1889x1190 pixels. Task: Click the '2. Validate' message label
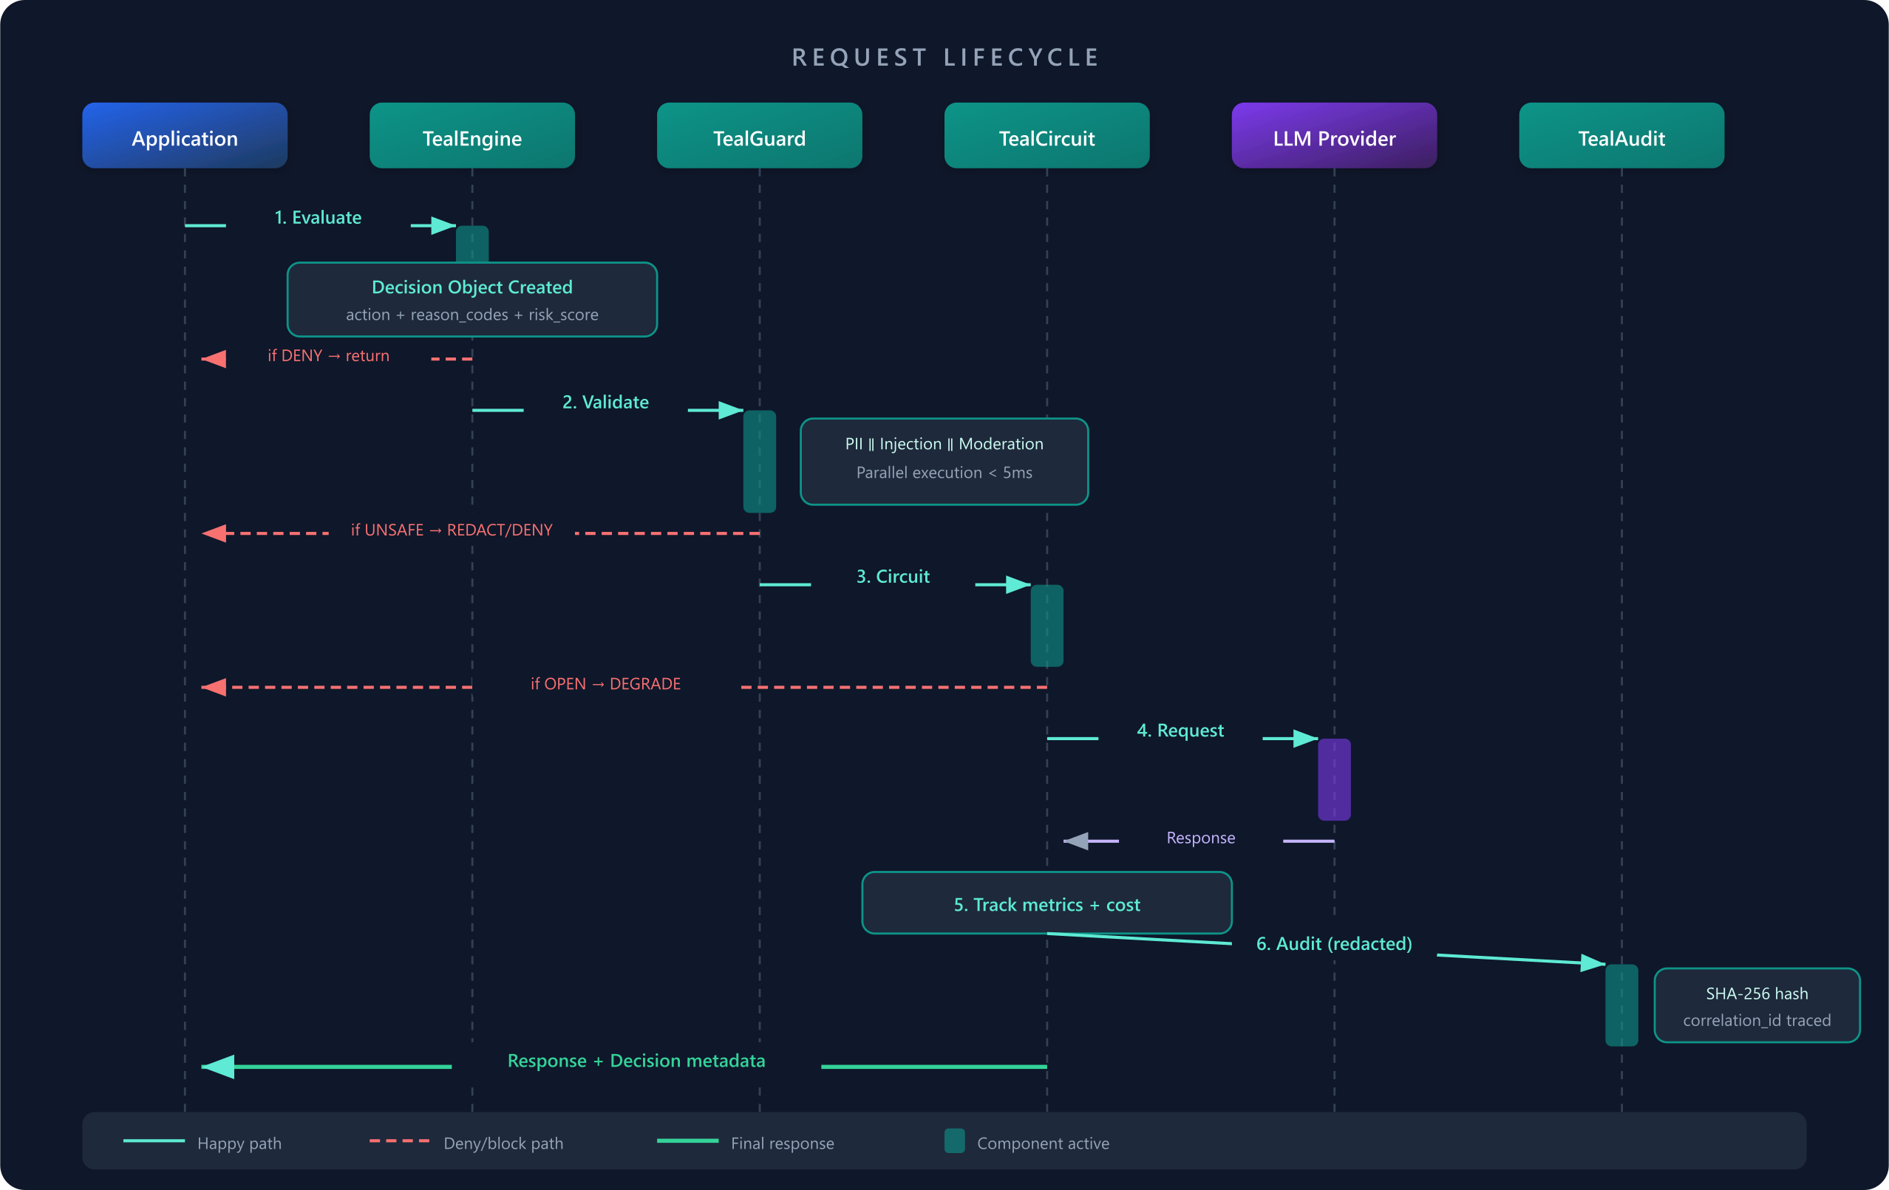coord(605,402)
